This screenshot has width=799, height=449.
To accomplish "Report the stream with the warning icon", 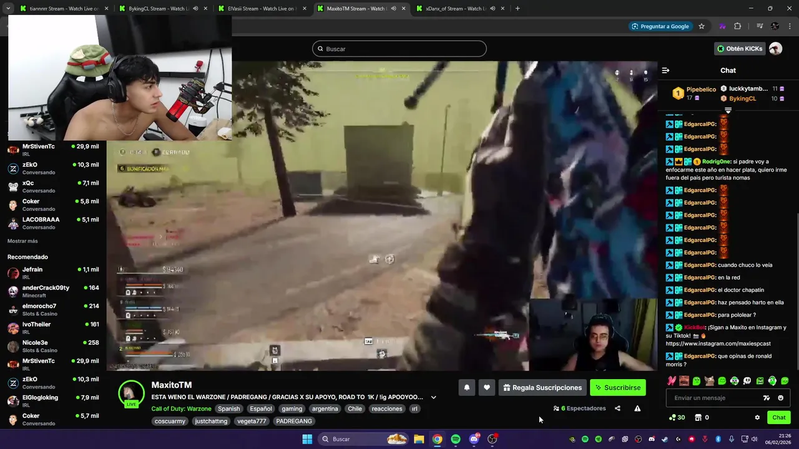I will coord(637,408).
